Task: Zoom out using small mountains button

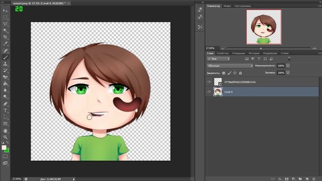Action: point(222,48)
